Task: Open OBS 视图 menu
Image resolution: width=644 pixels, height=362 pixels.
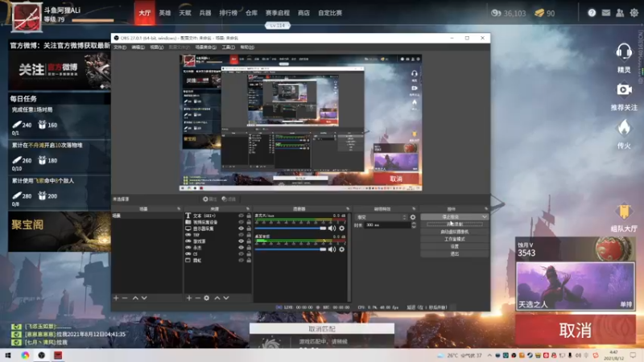Action: tap(156, 47)
